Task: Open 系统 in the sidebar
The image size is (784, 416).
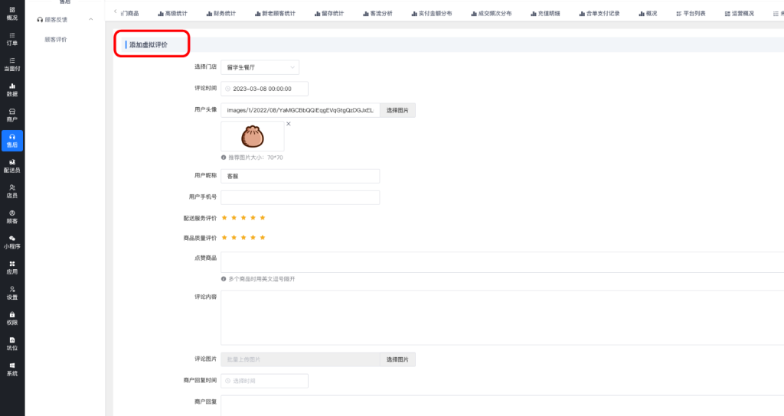Action: 12,369
